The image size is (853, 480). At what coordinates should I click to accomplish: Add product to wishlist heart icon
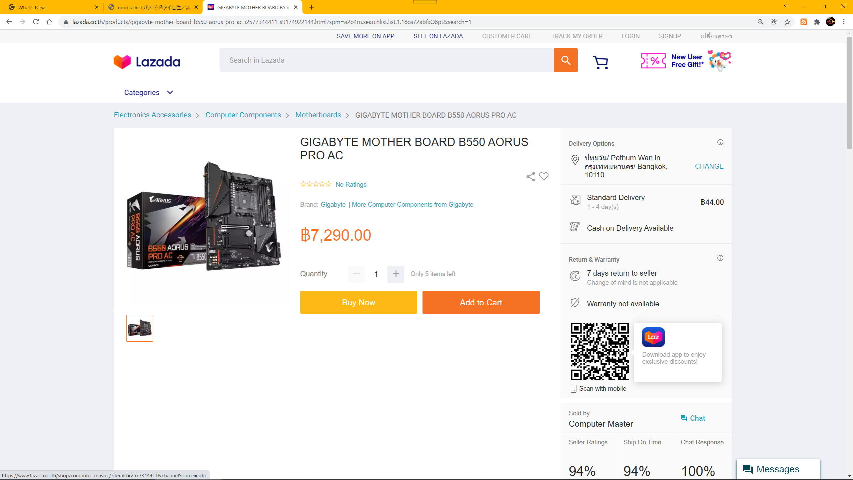coord(544,176)
